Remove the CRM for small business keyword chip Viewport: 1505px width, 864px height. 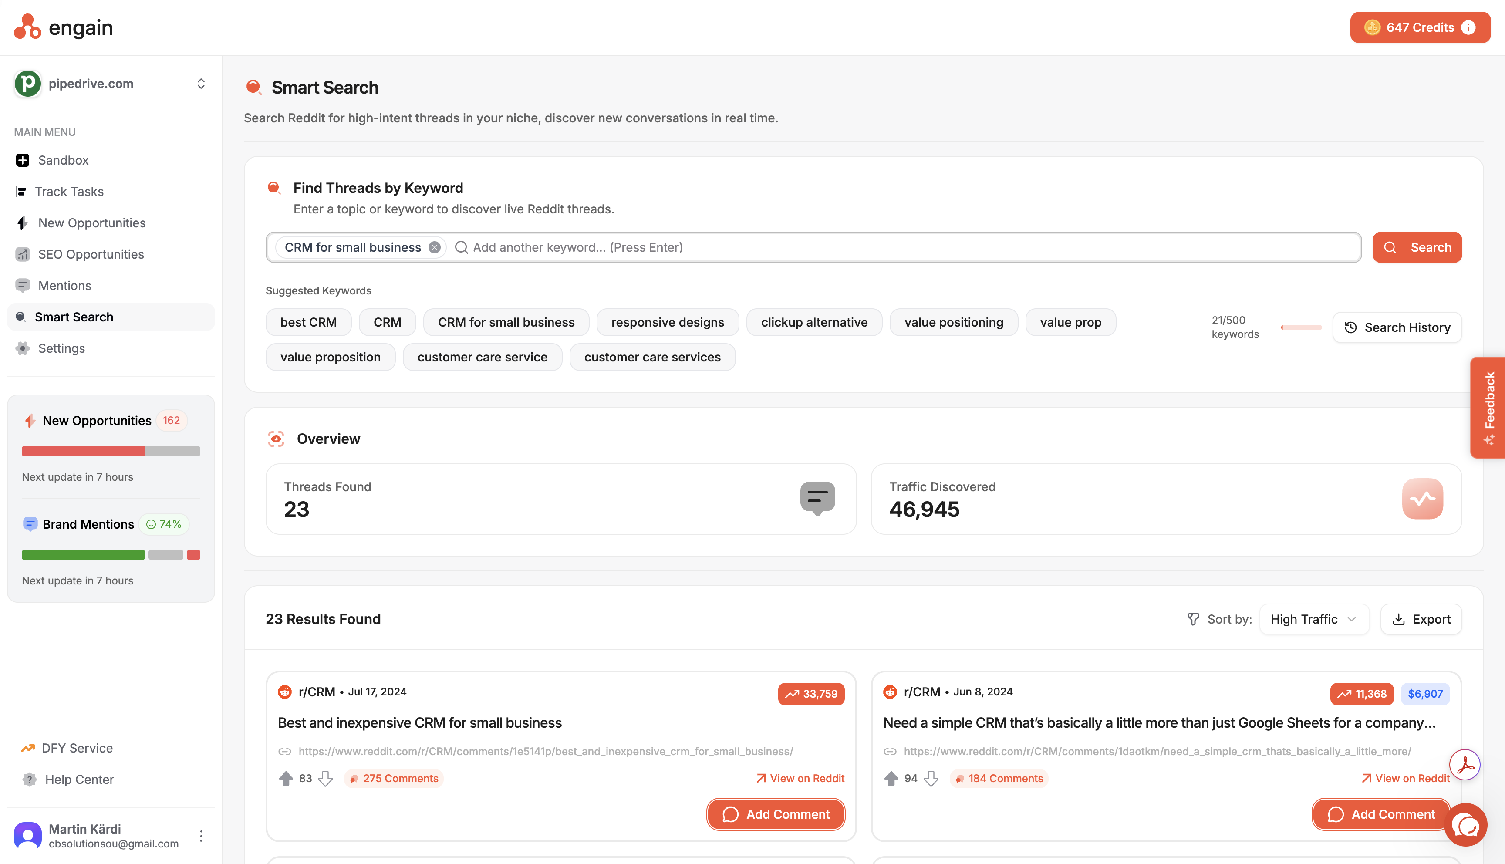[434, 247]
